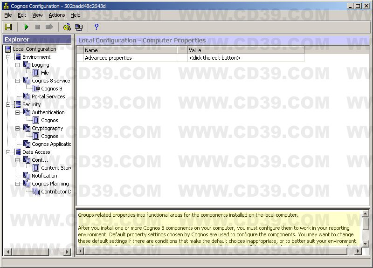This screenshot has width=373, height=268.
Task: Click the description pane vertical scrollbar thumb
Action: coord(366,224)
